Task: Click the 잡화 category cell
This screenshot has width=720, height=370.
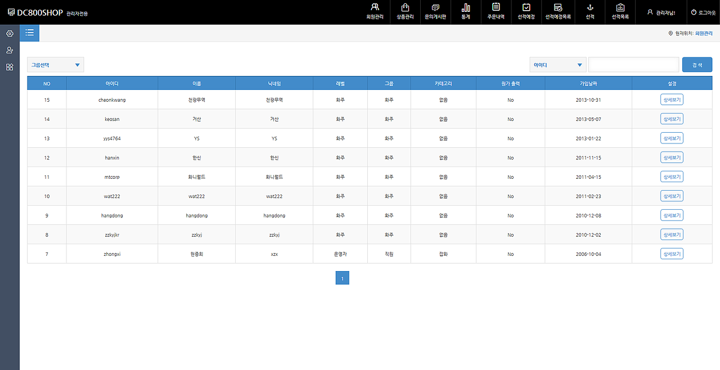Action: [x=443, y=254]
